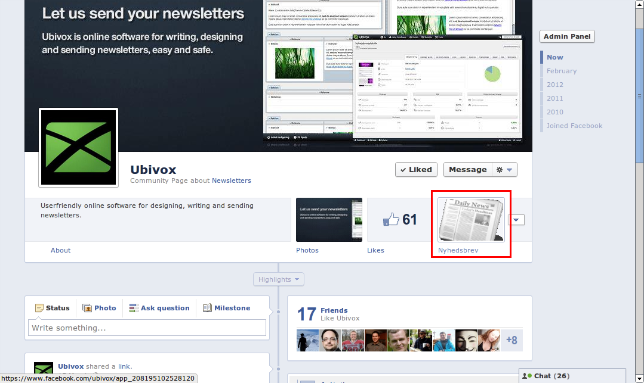The height and width of the screenshot is (383, 644).
Task: Open the gear settings dropdown
Action: click(504, 170)
